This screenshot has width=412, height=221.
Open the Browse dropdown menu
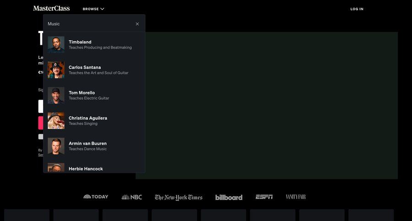point(93,9)
